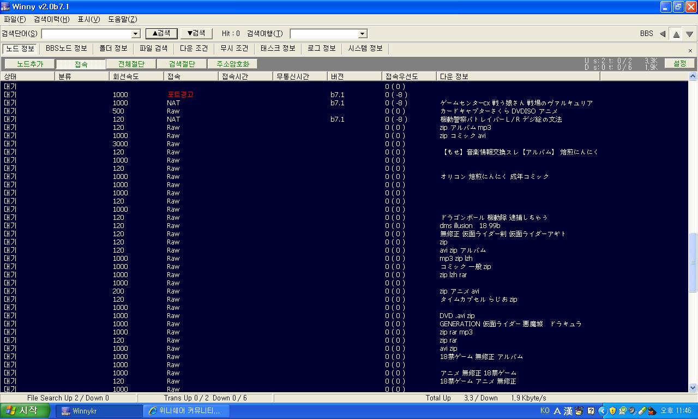This screenshot has height=419, width=698.
Task: Open the 검색이력 menu
Action: pyautogui.click(x=52, y=19)
